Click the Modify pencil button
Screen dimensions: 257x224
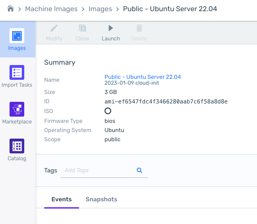coord(54,33)
